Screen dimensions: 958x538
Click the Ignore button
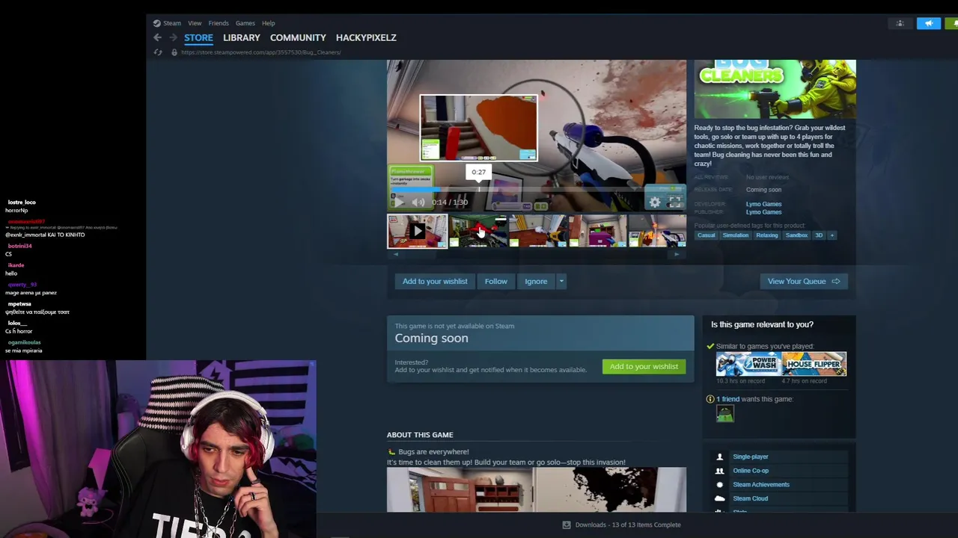click(x=536, y=282)
